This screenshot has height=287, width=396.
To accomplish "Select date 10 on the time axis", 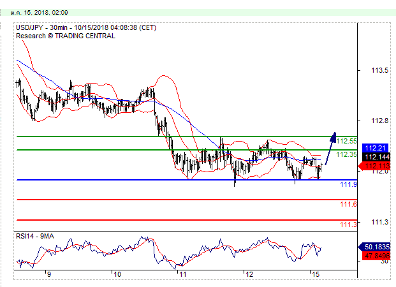I will tap(116, 274).
